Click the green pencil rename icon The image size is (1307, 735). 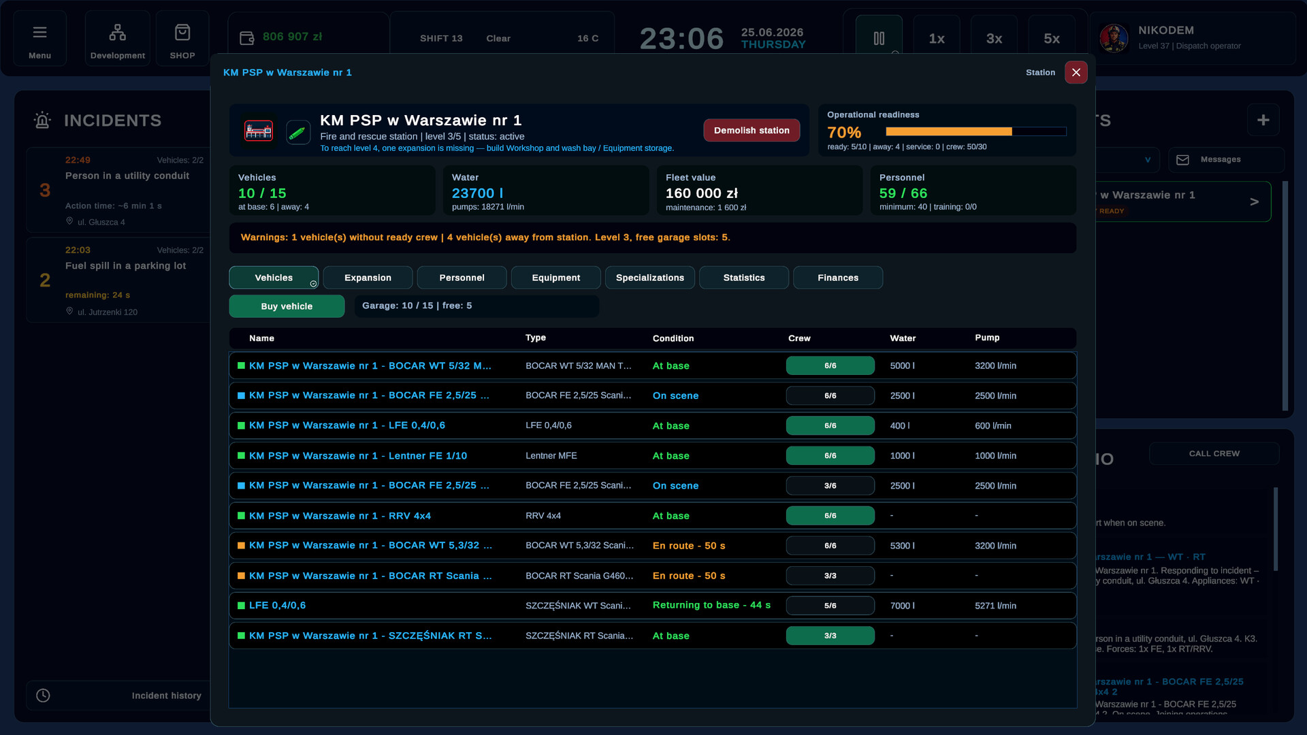click(x=297, y=131)
